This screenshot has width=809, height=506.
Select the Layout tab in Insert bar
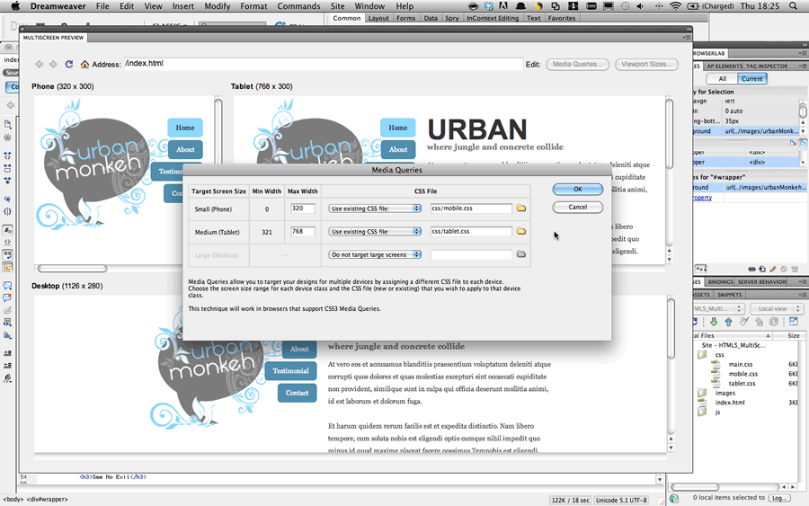(378, 18)
